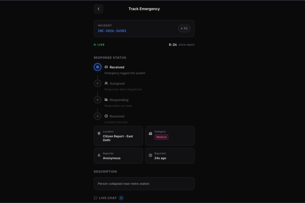Image resolution: width=305 pixels, height=203 pixels.
Task: Click the Anonymous reporter name
Action: [x=112, y=158]
